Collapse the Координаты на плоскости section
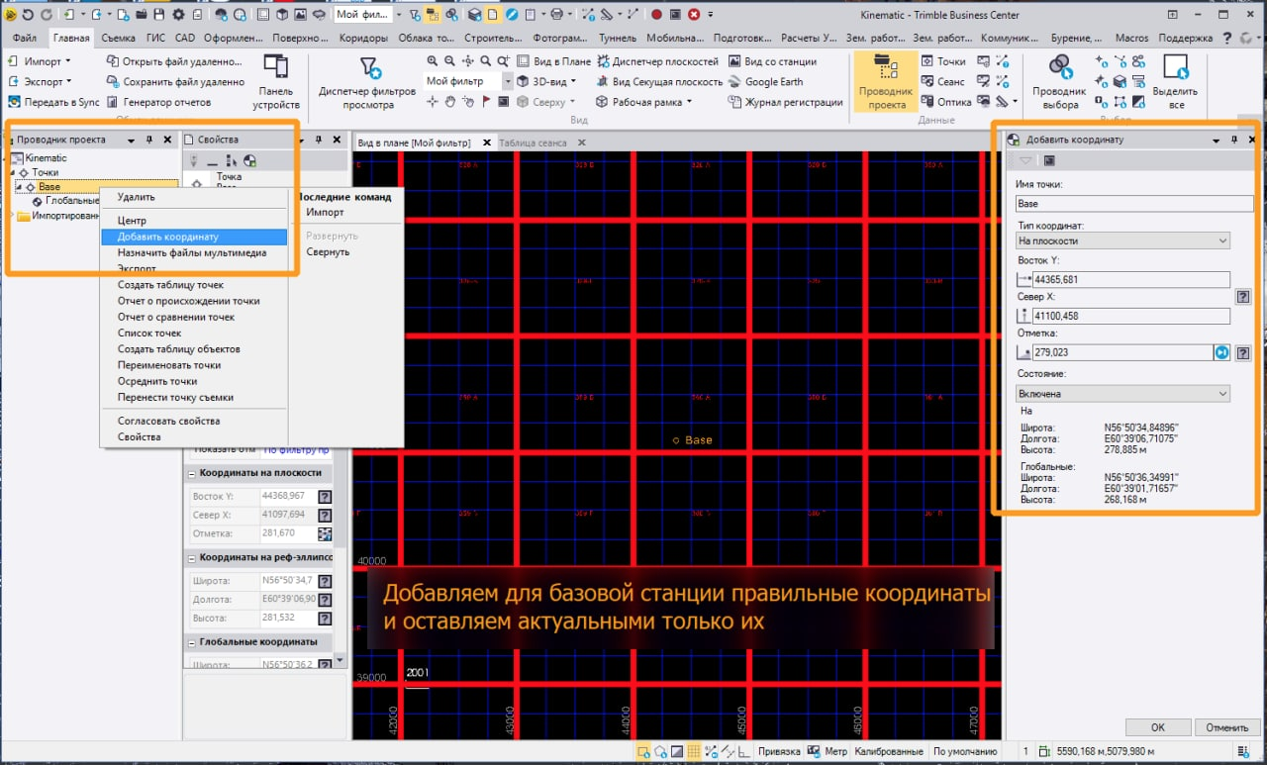Screen dimensions: 1267x765 [190, 473]
